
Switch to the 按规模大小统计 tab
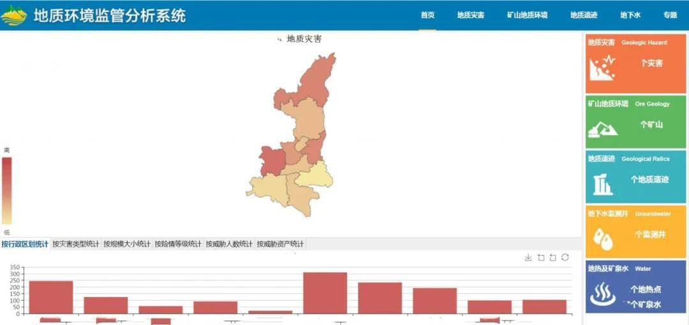tap(127, 244)
